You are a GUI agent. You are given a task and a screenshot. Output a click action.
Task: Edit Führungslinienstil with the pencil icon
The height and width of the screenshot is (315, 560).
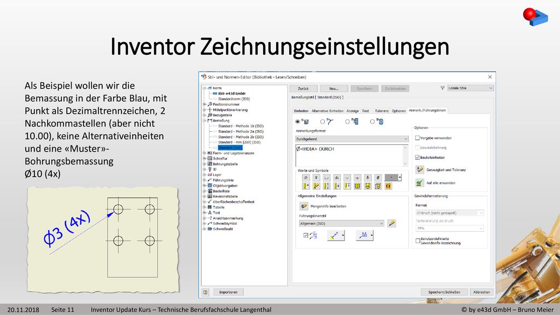[x=392, y=224]
